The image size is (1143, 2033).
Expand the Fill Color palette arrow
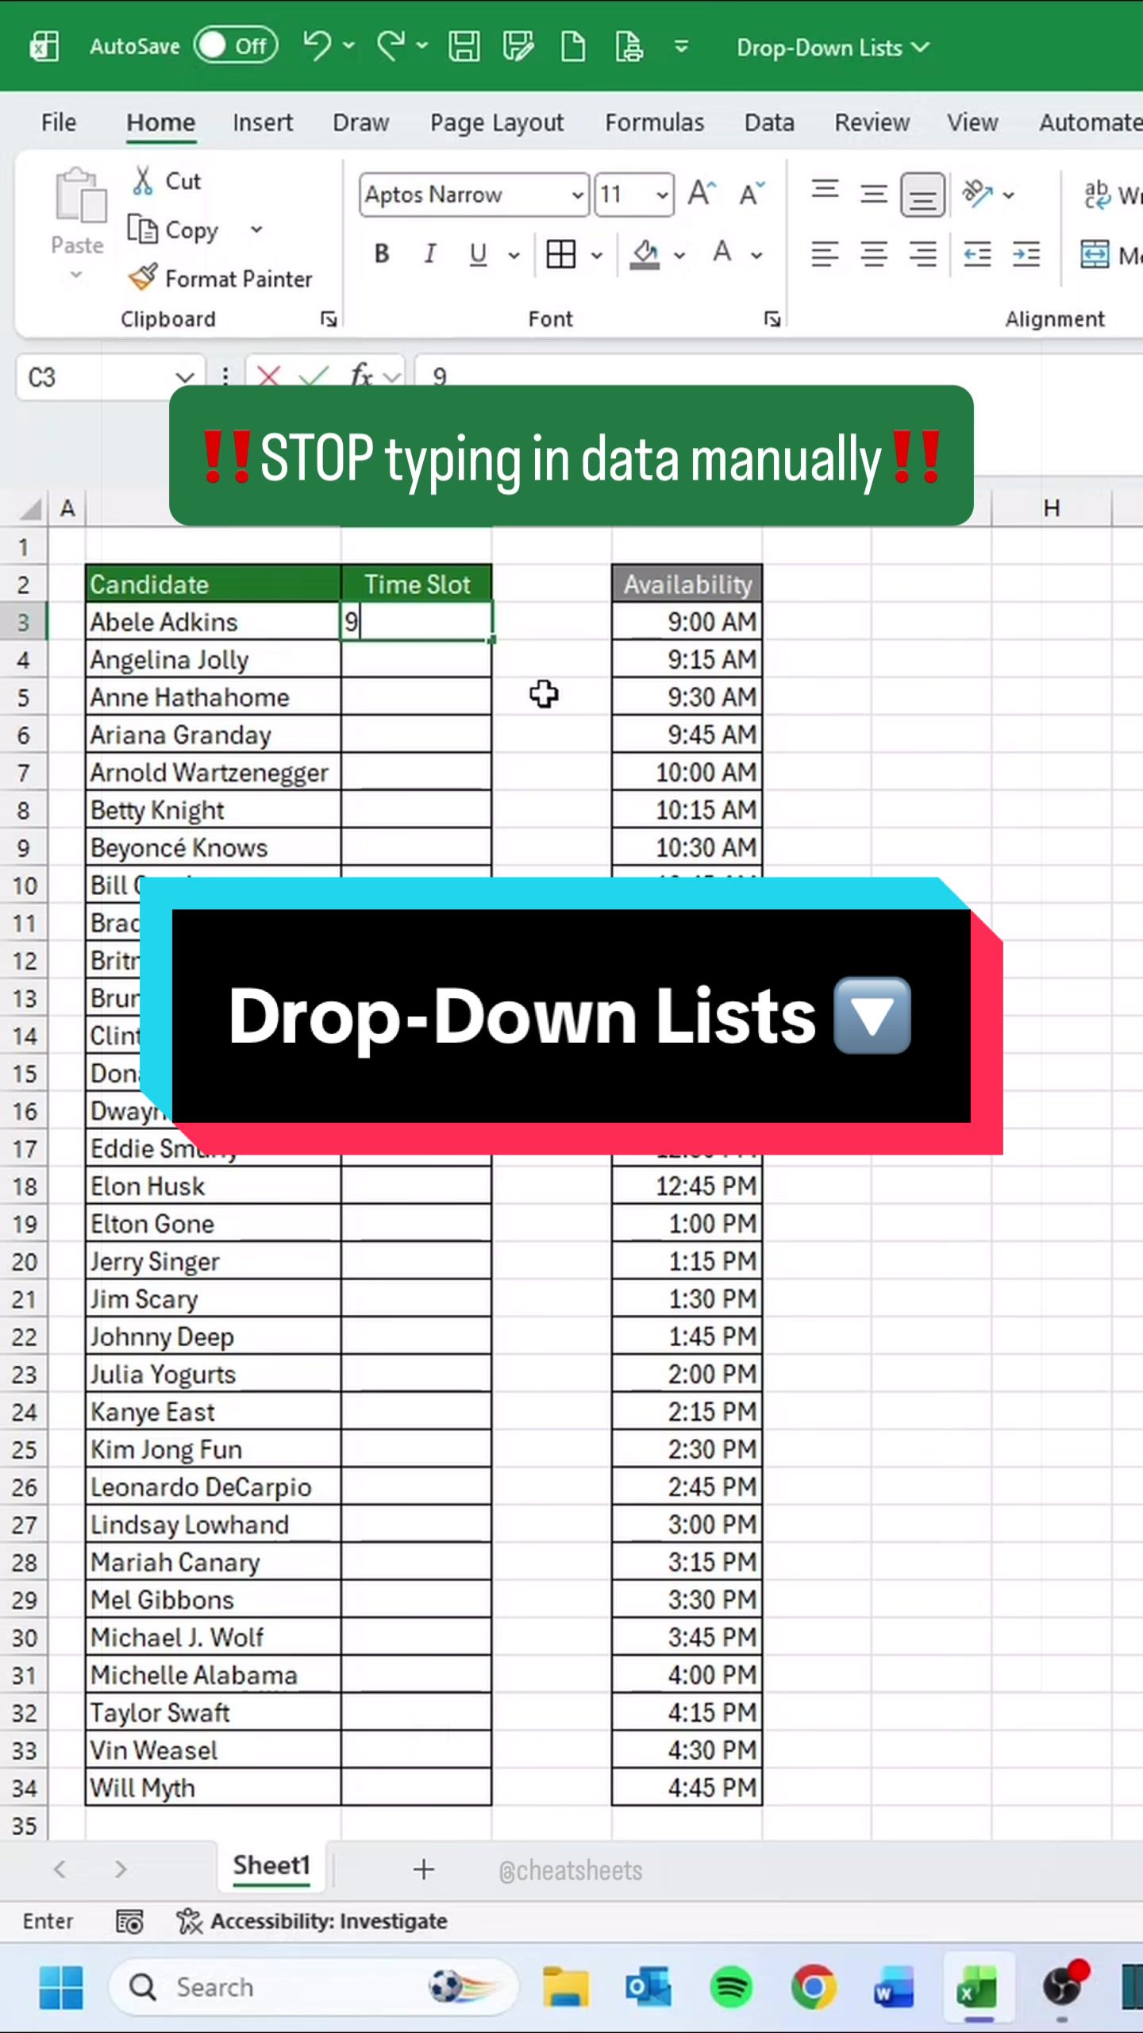(x=679, y=256)
